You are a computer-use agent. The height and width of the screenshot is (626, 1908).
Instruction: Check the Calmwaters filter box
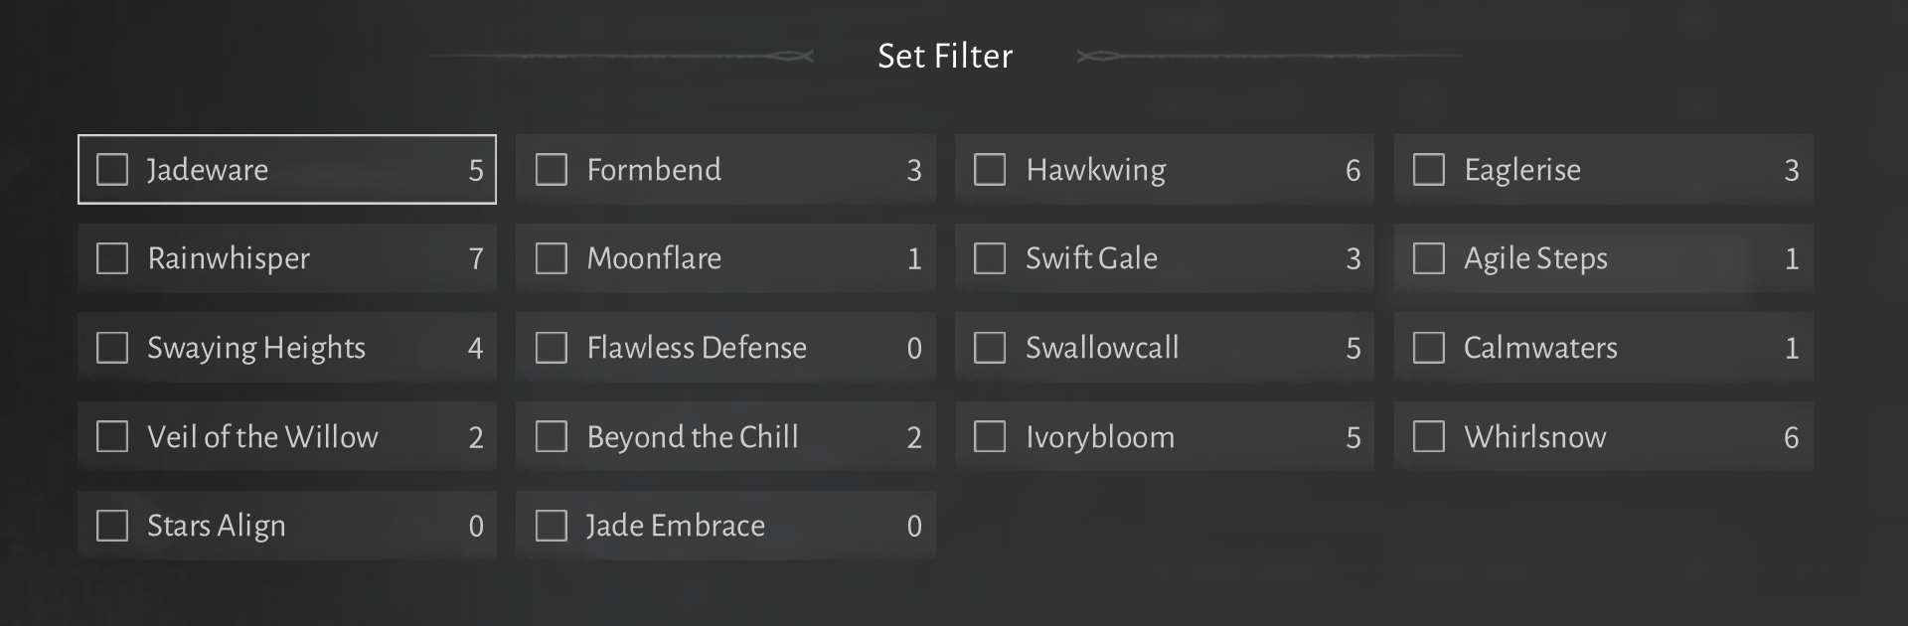tap(1429, 348)
